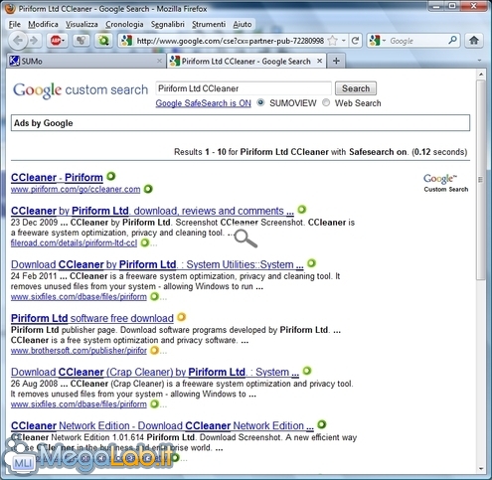492x480 pixels.
Task: Open the Firefox home page icon
Action: (474, 41)
